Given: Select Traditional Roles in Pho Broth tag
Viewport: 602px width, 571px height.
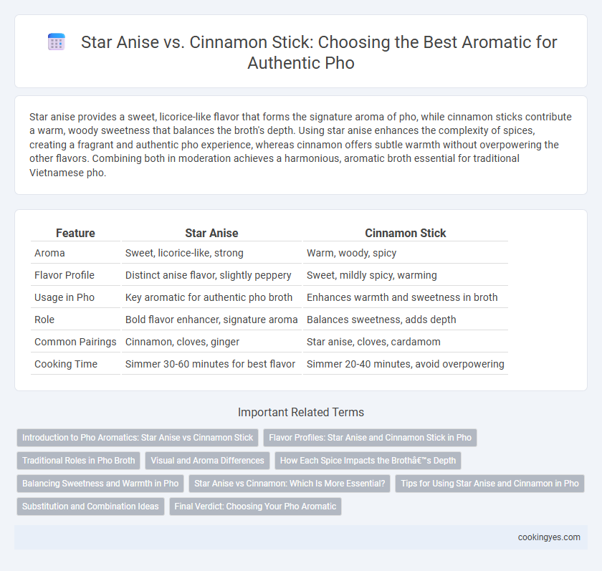Looking at the screenshot, I should pos(78,461).
